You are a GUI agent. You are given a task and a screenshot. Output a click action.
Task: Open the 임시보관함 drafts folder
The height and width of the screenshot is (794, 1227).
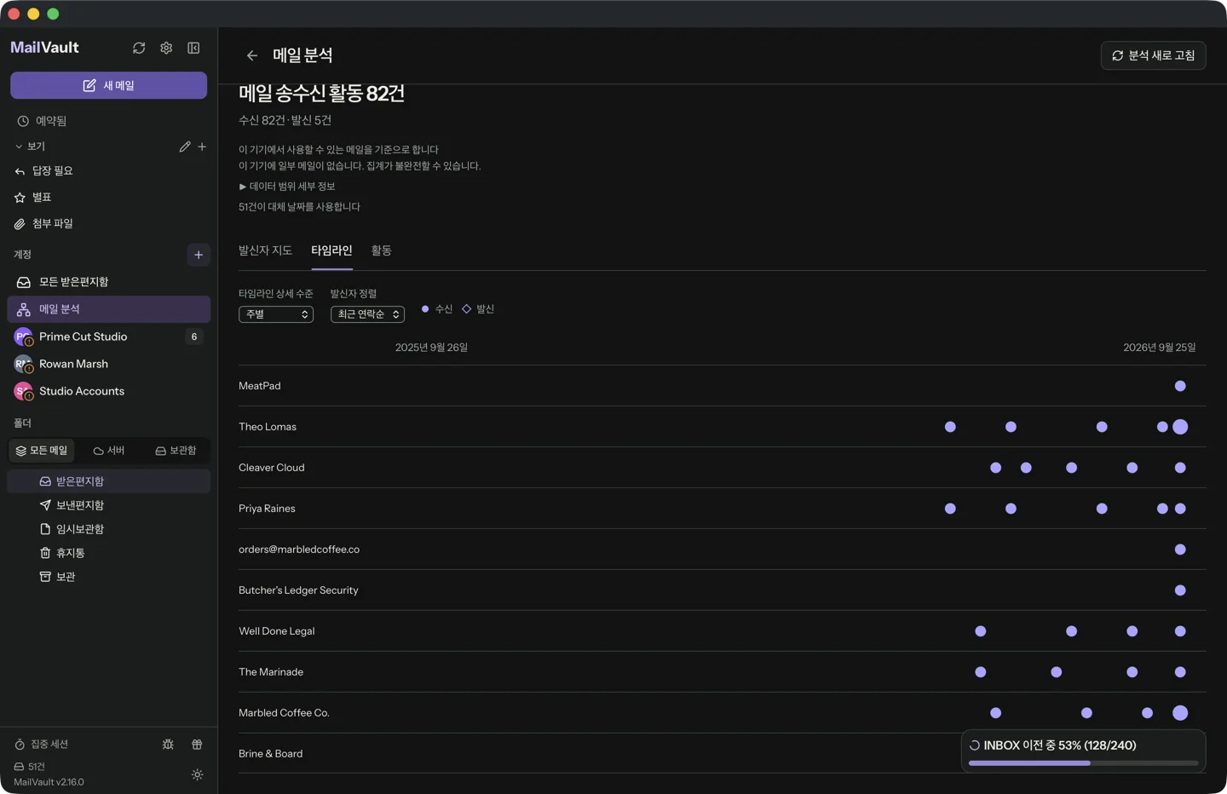pyautogui.click(x=109, y=529)
